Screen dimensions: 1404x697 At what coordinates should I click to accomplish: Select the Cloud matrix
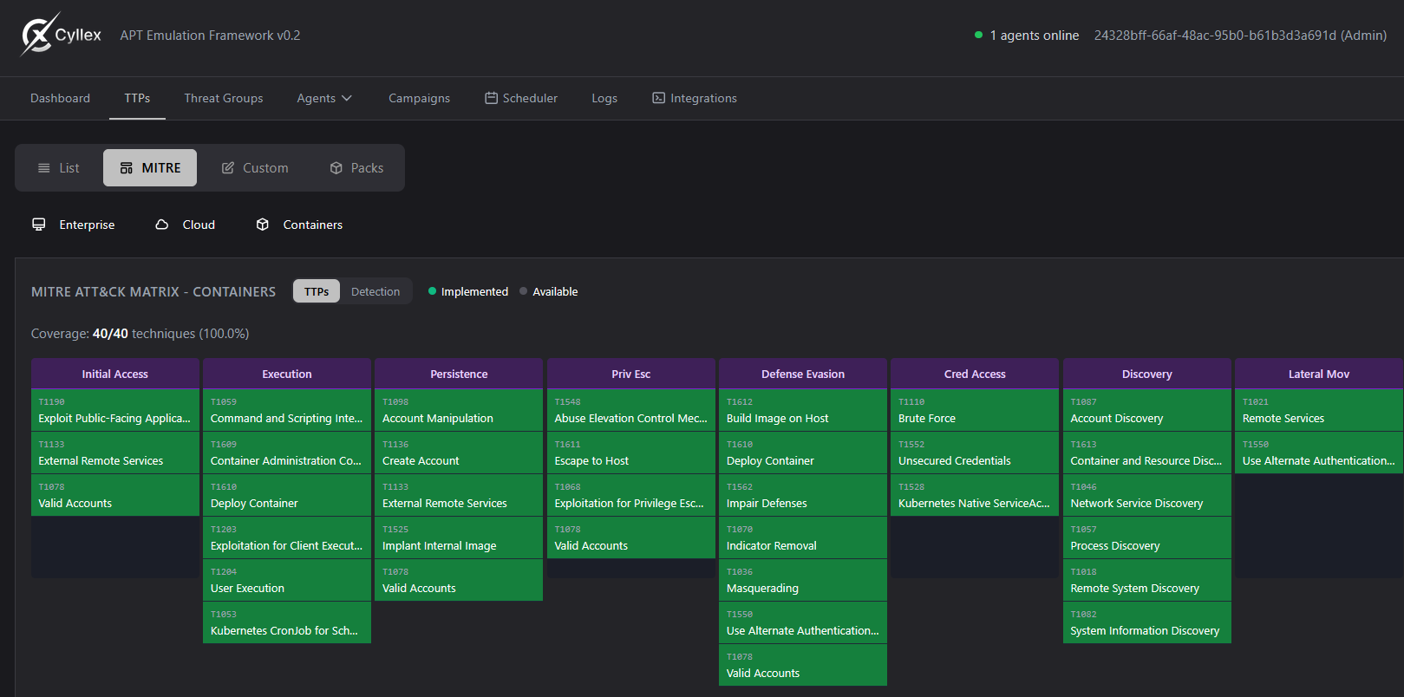tap(186, 225)
